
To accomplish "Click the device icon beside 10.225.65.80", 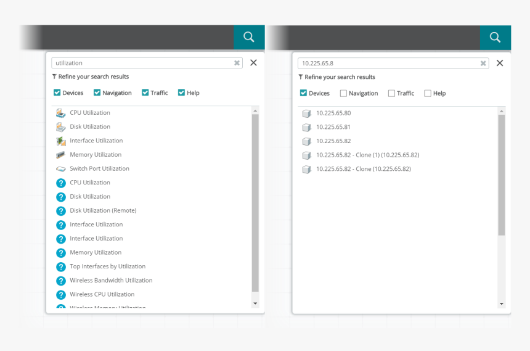I will (x=306, y=114).
